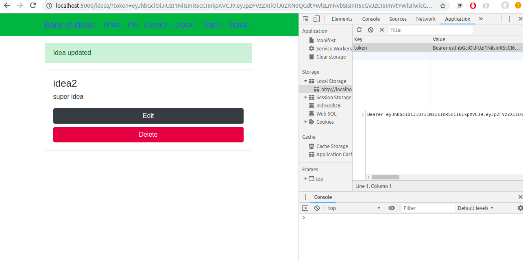Switch to the Network tab
523x262 pixels.
pyautogui.click(x=426, y=19)
